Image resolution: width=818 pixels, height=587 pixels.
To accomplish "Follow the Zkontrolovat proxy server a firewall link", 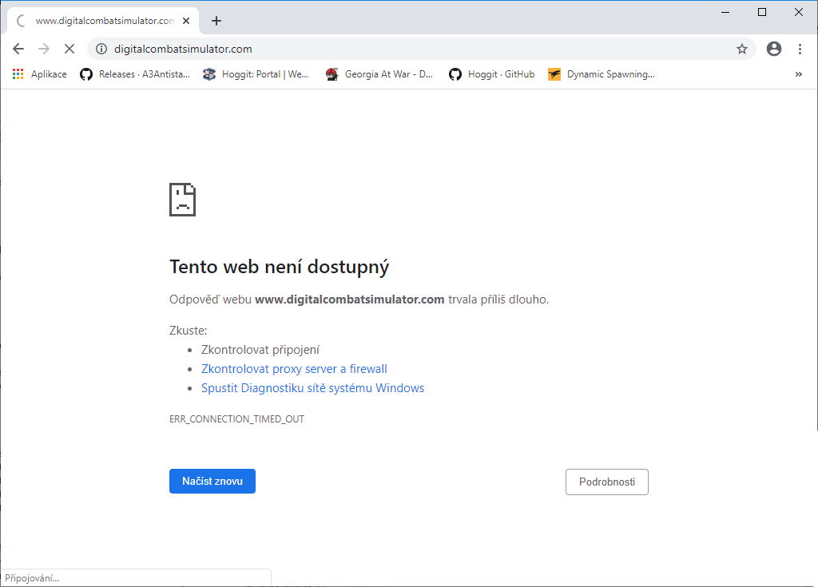I will point(294,369).
